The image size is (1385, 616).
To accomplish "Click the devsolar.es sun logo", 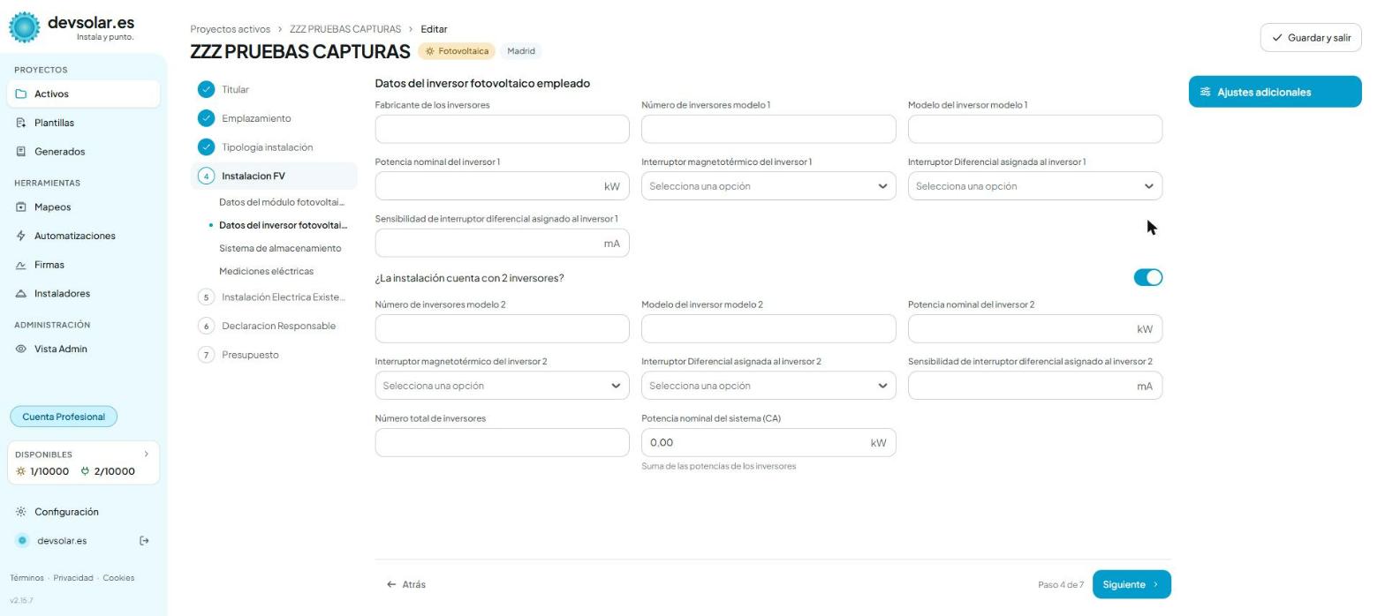I will (24, 27).
